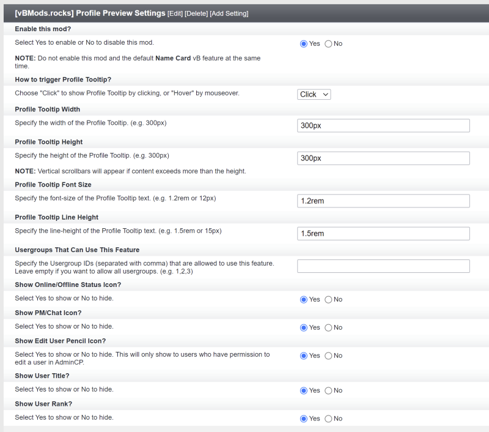This screenshot has height=432, width=489.
Task: Click 'Usergroups That Can Use This Feature' heading
Action: point(77,250)
